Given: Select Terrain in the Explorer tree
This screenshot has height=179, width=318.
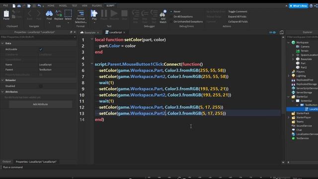Looking at the screenshot, I should [305, 51].
